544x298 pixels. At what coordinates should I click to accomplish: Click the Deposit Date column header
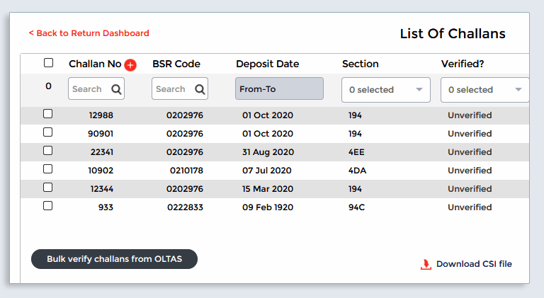click(x=267, y=64)
